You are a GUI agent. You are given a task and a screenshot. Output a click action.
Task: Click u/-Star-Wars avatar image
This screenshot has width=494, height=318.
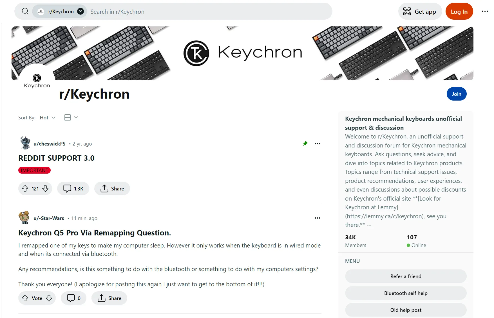24,217
